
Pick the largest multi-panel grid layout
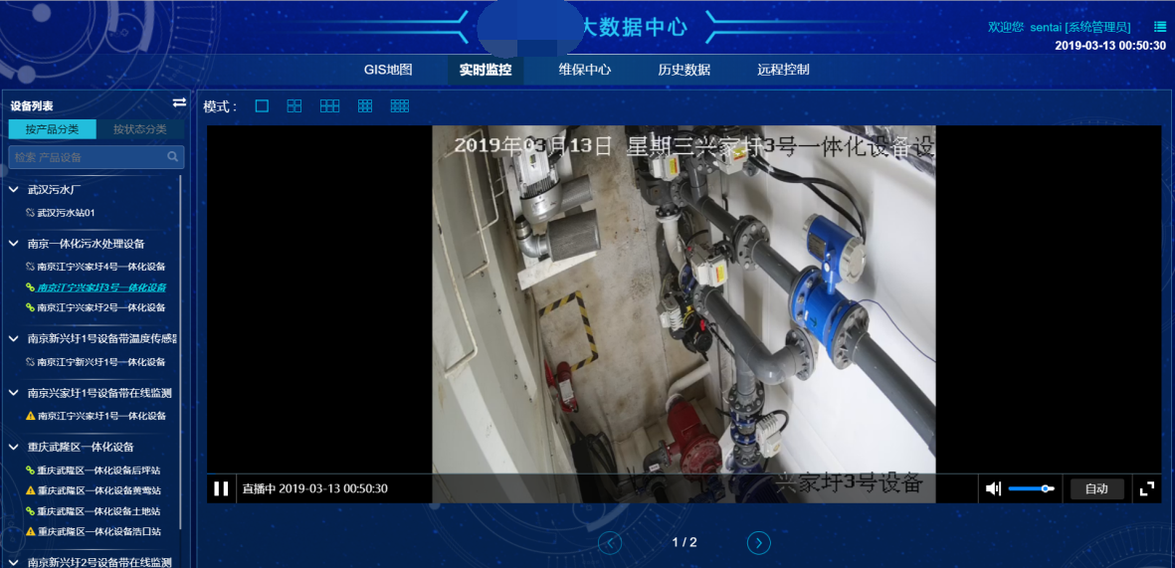tap(400, 105)
